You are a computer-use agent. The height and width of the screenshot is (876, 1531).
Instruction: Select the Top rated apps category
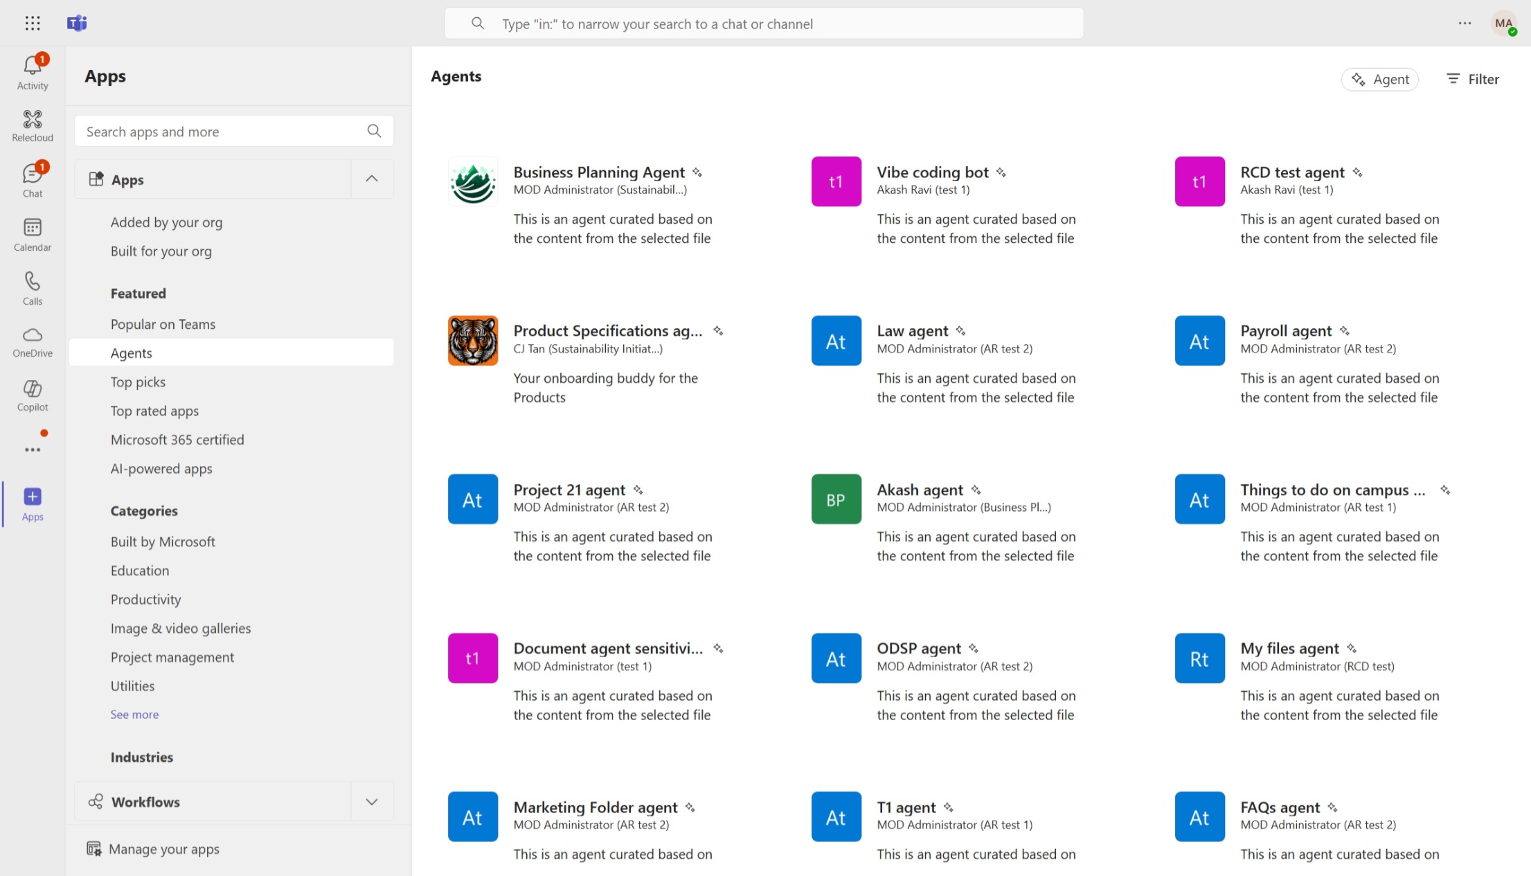[x=154, y=411]
